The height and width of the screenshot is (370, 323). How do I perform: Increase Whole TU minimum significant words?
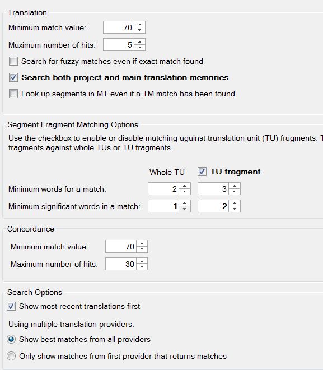[185, 203]
